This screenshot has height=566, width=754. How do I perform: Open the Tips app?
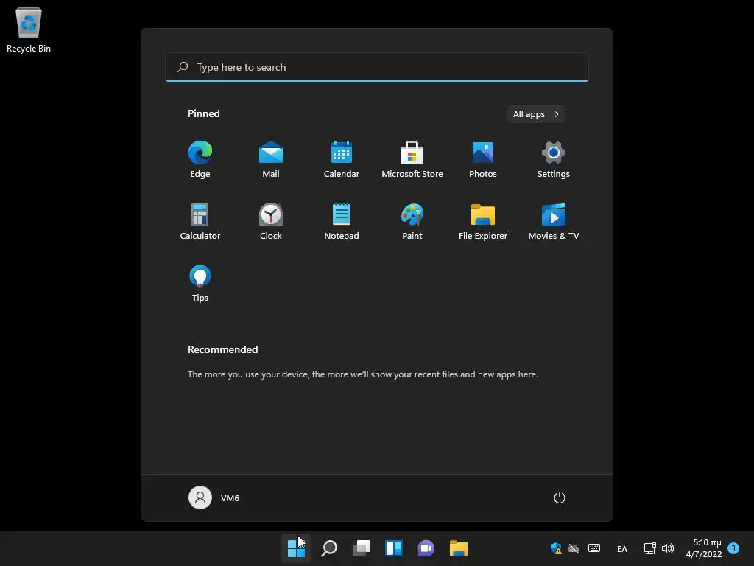point(200,284)
